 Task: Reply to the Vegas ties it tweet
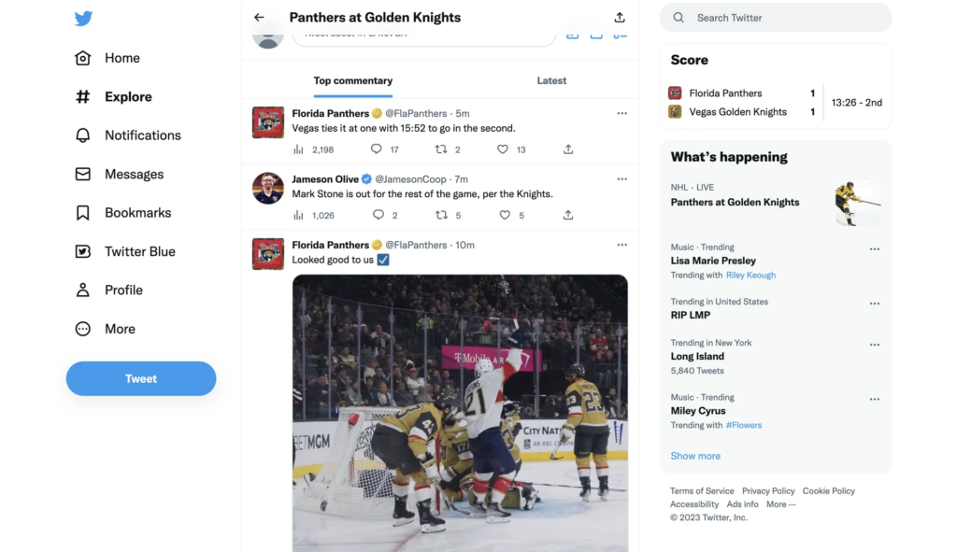point(377,149)
